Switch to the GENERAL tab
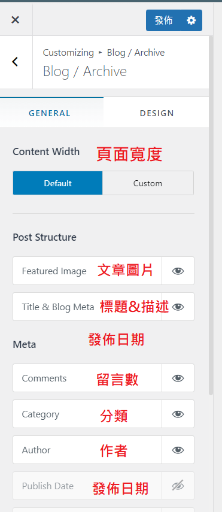This screenshot has height=512, width=222. tap(50, 113)
